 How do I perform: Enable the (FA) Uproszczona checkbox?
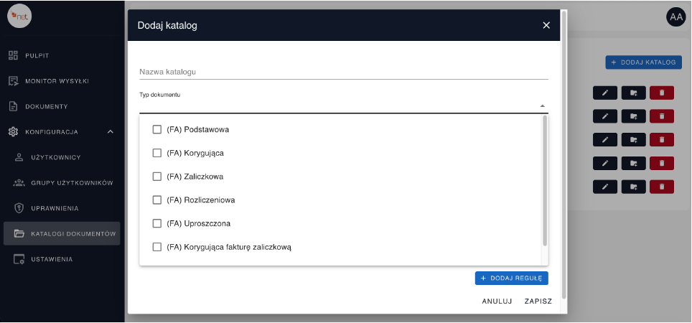point(157,223)
